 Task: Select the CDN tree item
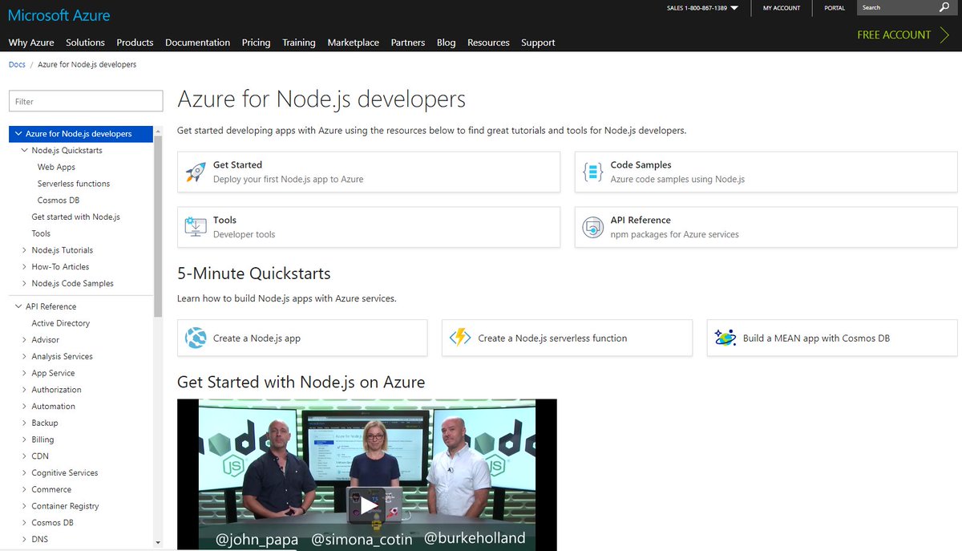[x=40, y=456]
